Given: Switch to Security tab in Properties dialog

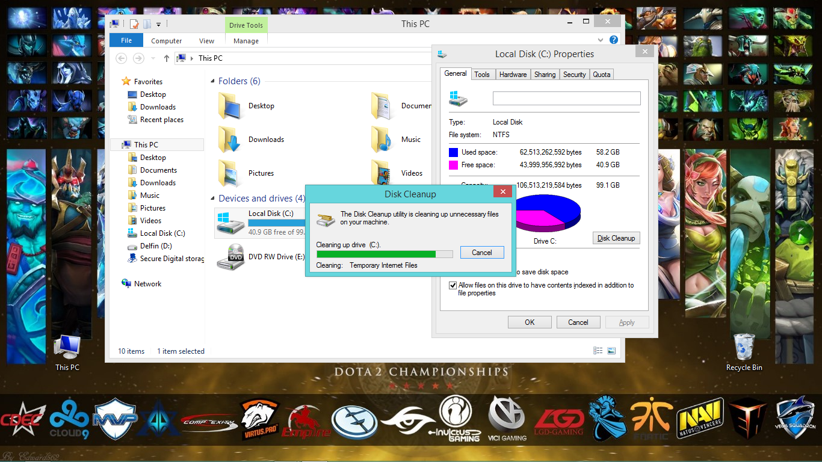Looking at the screenshot, I should coord(574,75).
